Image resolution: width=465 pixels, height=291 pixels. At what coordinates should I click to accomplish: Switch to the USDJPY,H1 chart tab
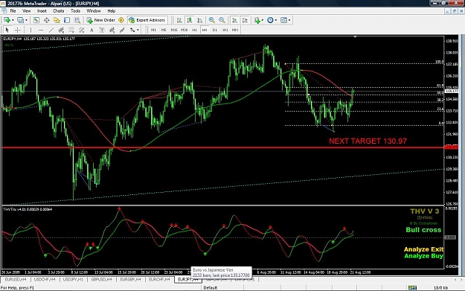(x=73, y=279)
